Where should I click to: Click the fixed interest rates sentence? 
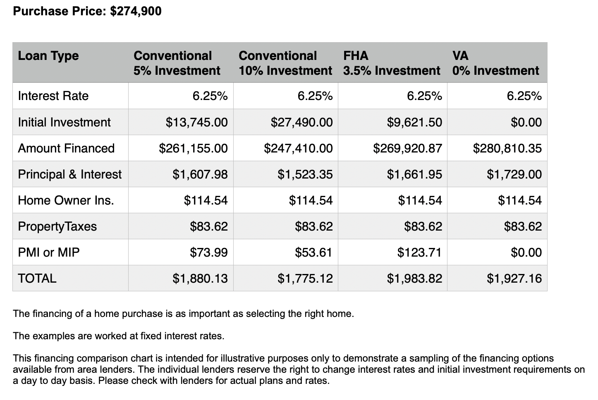point(119,336)
